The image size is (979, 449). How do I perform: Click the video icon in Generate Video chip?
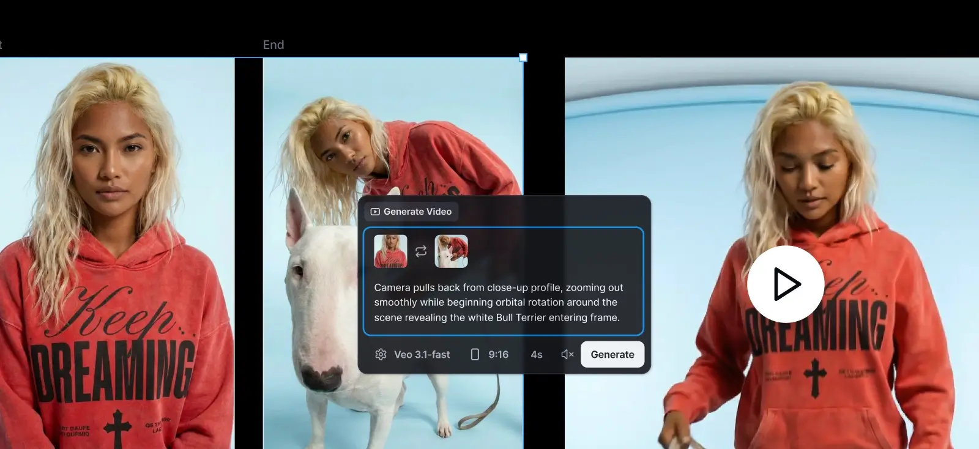tap(375, 212)
